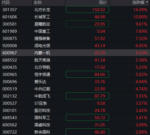Viewport: 150px width, 135px height.
Task: Click the price 51.92
Action: pyautogui.click(x=100, y=38)
